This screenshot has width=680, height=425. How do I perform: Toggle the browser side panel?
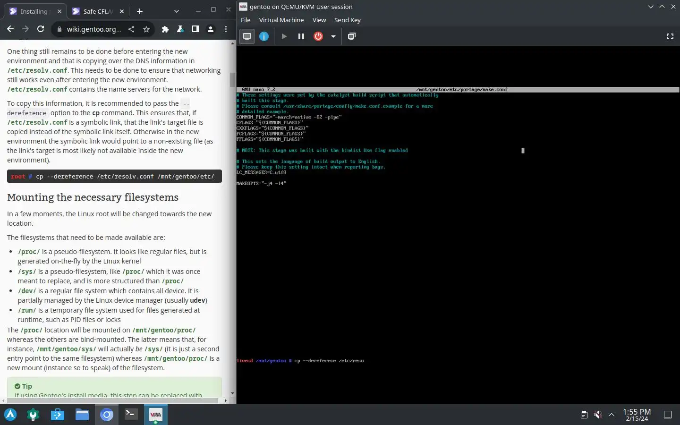(195, 29)
